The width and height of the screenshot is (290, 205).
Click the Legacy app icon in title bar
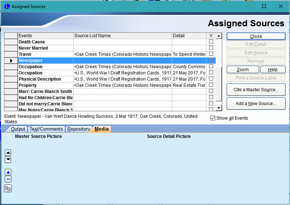pos(7,7)
